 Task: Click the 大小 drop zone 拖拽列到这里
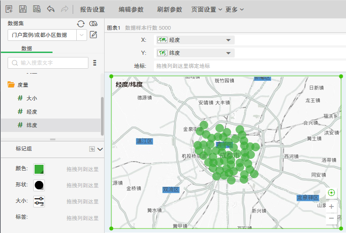pos(83,202)
